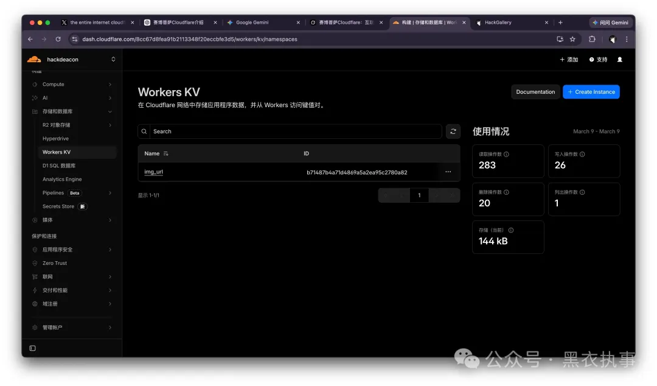Open the user profile icon
Viewport: 657px width, 386px height.
(620, 60)
